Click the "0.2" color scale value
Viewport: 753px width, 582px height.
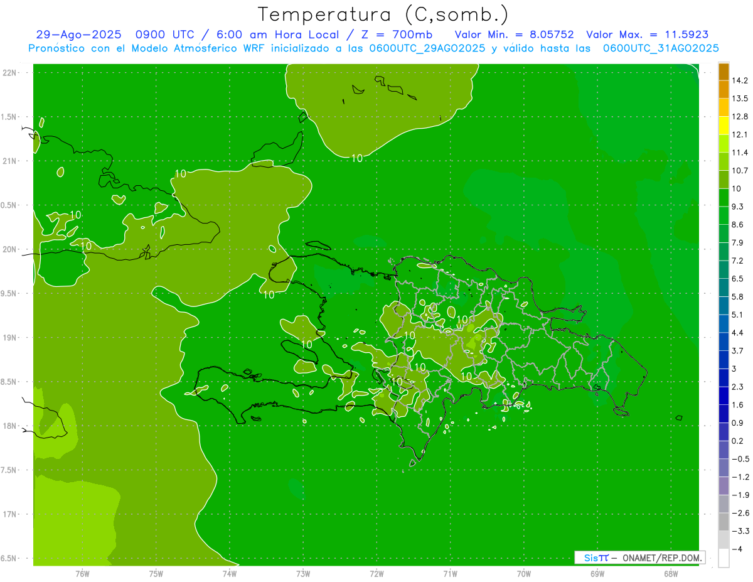click(738, 441)
